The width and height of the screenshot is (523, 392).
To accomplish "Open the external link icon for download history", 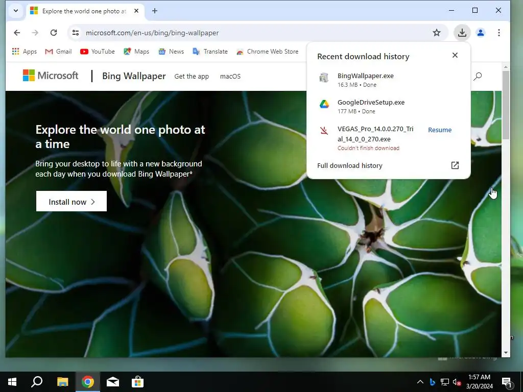I will pos(455,165).
